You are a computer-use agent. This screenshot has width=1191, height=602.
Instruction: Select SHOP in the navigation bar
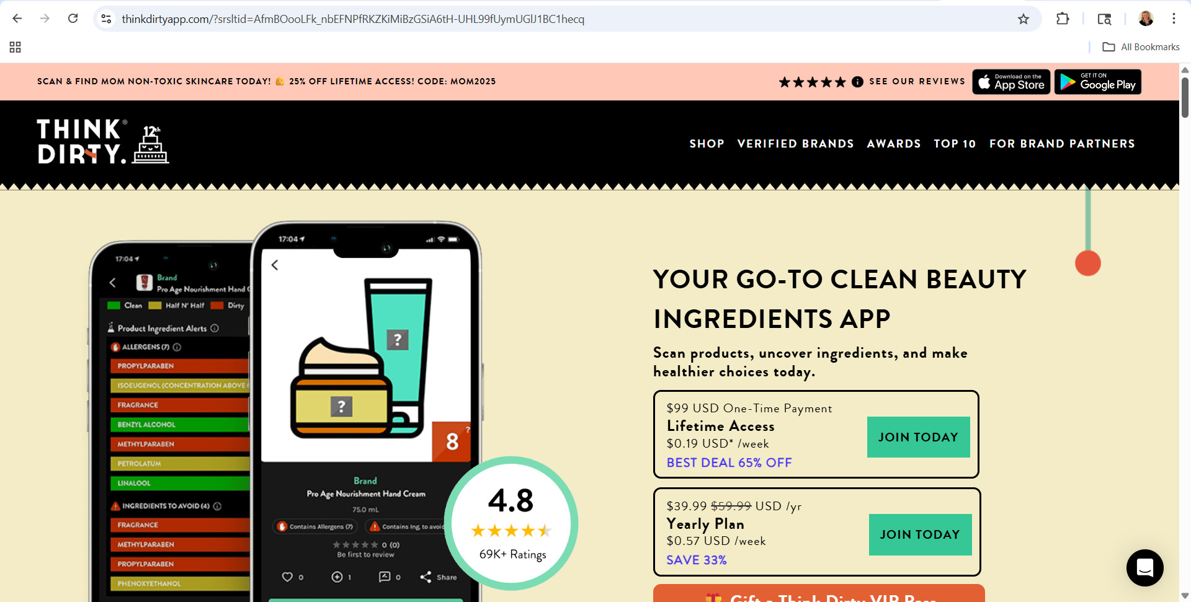tap(707, 143)
